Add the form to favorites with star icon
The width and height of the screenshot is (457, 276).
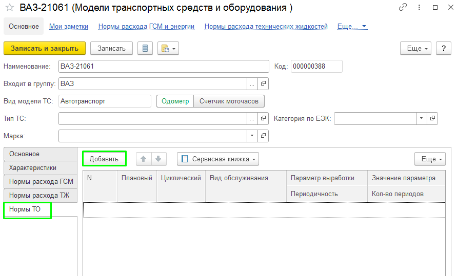tap(10, 8)
